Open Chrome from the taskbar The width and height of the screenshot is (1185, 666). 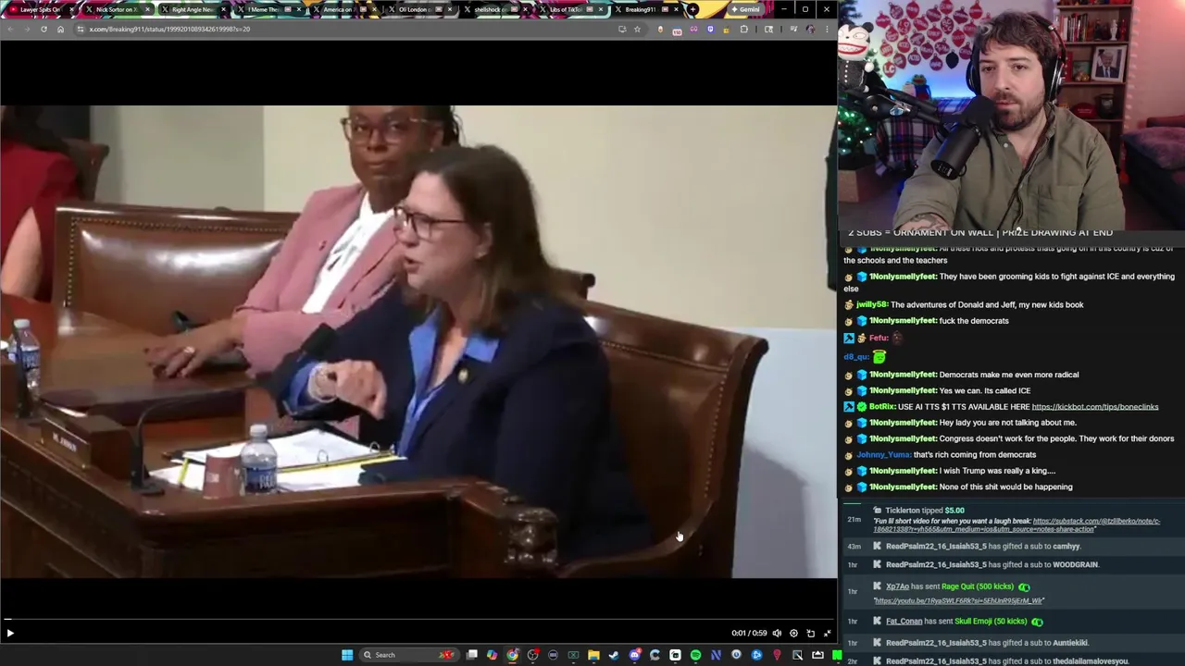[512, 655]
